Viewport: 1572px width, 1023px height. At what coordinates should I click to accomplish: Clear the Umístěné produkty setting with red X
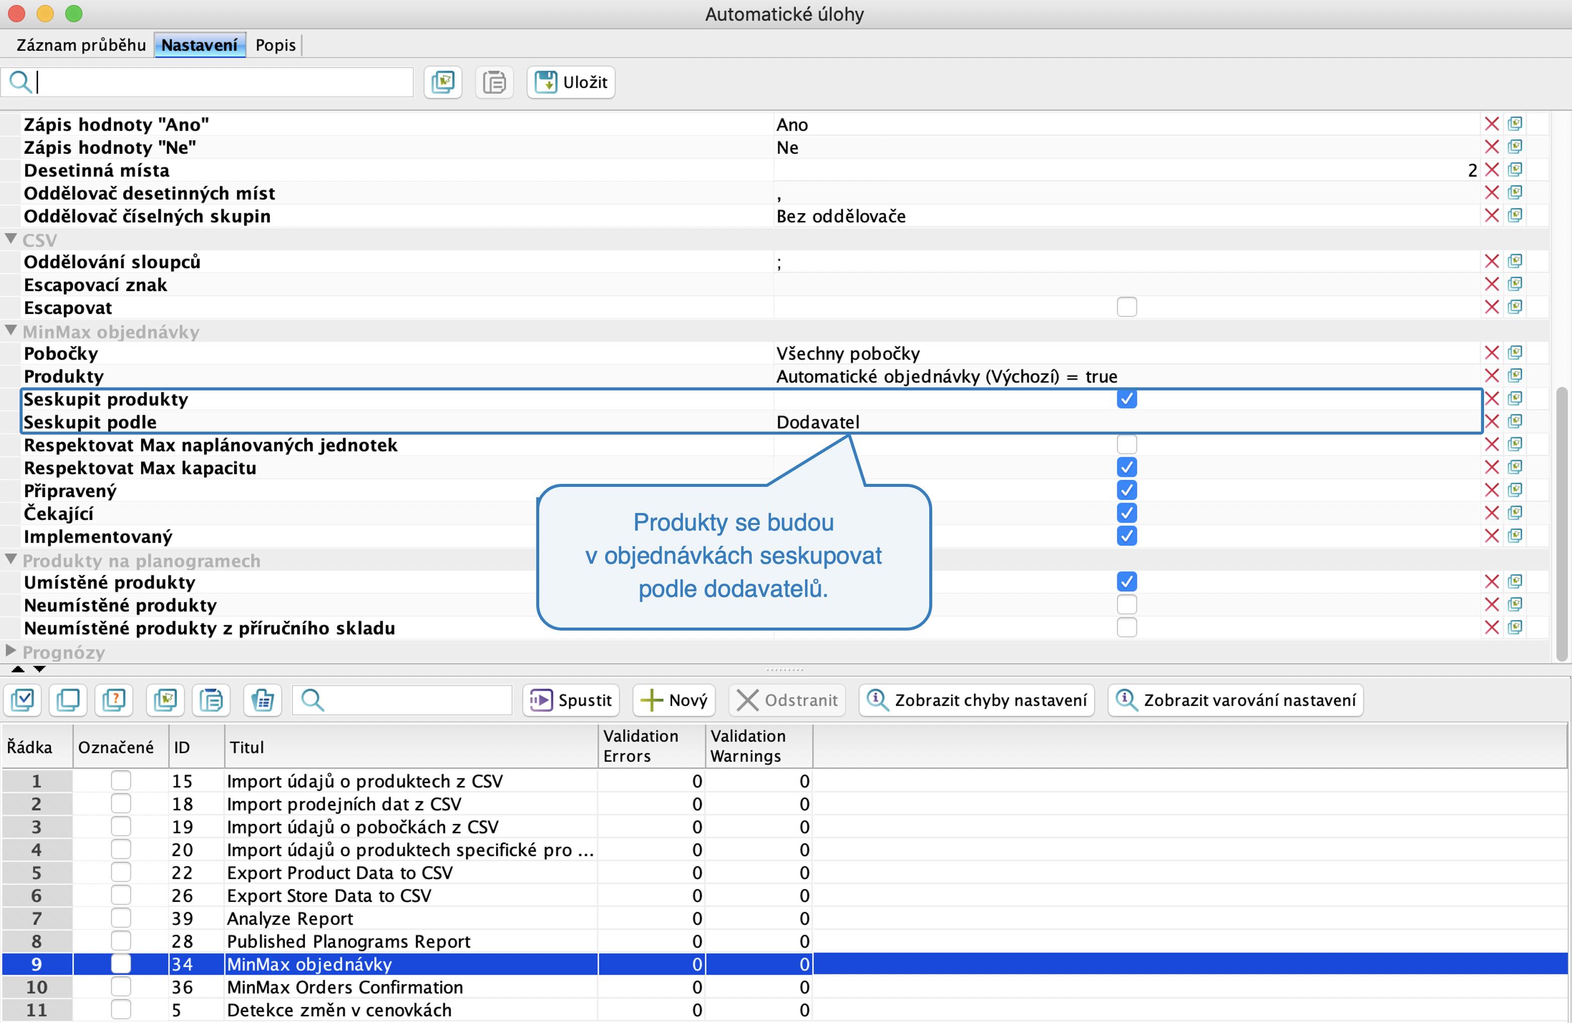(x=1492, y=582)
